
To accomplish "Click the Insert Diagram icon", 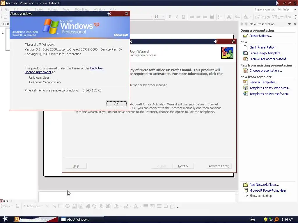I will pos(94,206).
